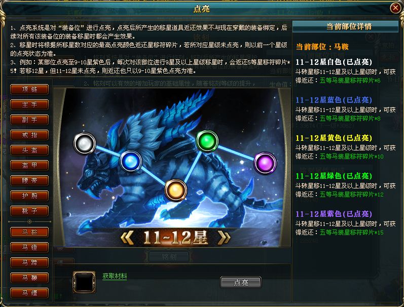The width and height of the screenshot is (404, 307).
Task: Select the 靴子 slot tab
Action: pos(29,211)
